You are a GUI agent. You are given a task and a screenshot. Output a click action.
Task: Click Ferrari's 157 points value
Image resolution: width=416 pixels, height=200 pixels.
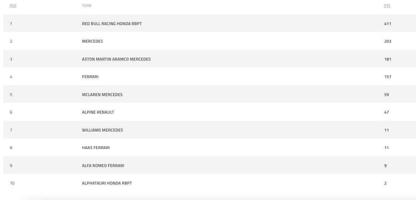pos(388,77)
